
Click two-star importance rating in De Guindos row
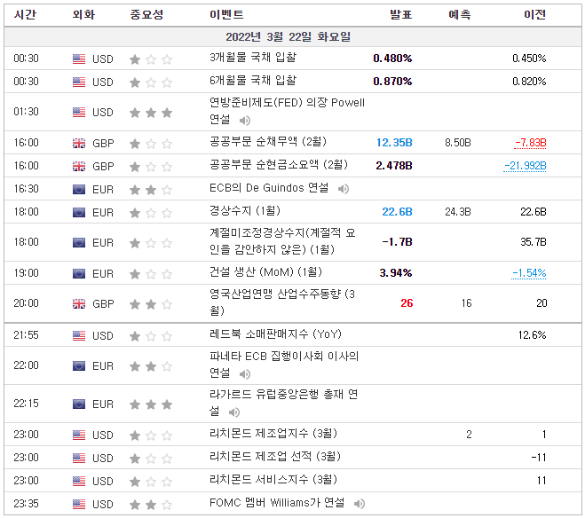point(151,190)
